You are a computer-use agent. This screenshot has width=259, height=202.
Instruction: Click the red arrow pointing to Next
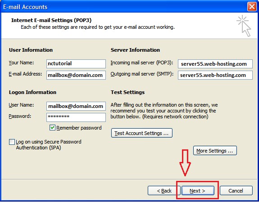click(x=185, y=162)
